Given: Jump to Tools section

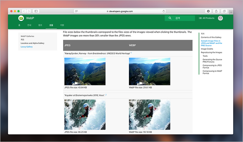Looking at the screenshot, I should click(205, 56).
